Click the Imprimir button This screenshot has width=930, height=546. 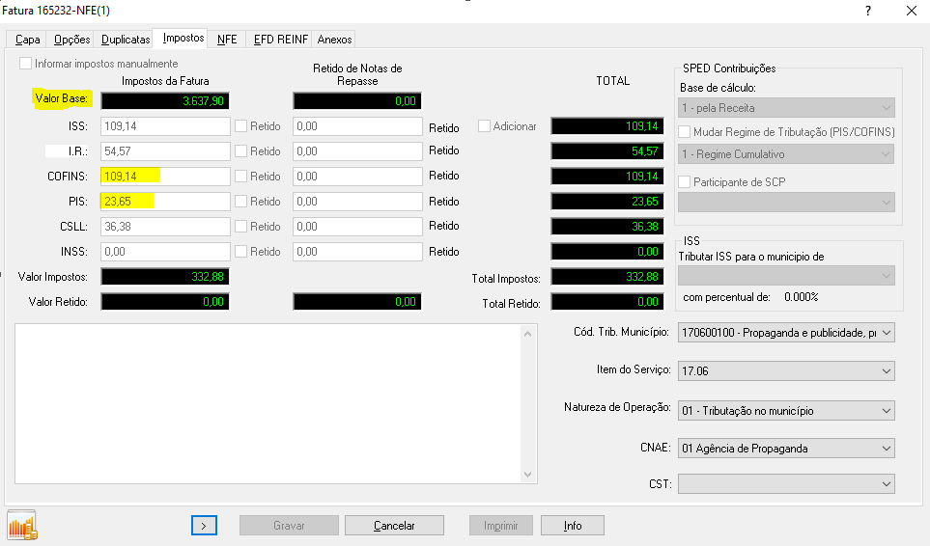click(x=501, y=526)
